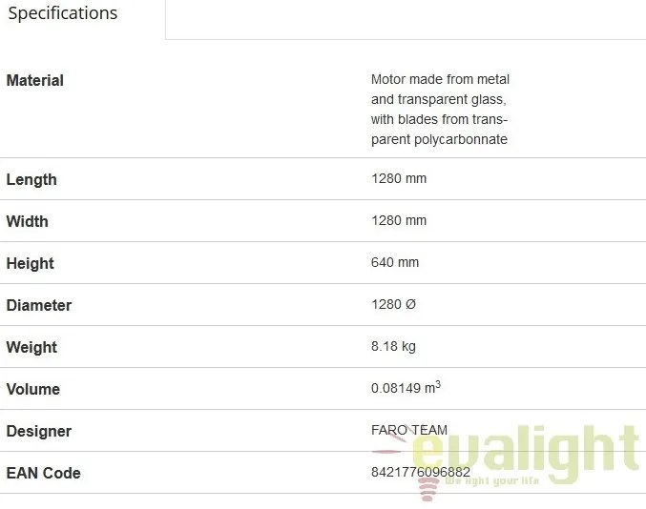Click the Length value 1280 mm
Image resolution: width=646 pixels, height=509 pixels.
pos(399,179)
